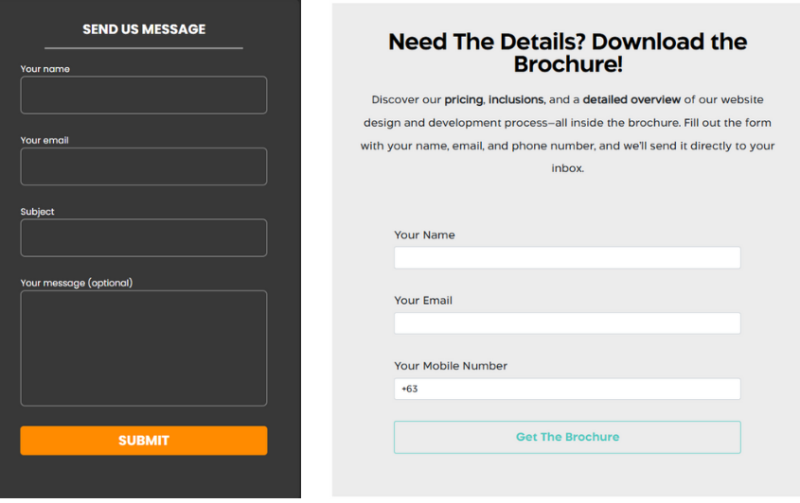Select the "Your message (optional)" text area

point(143,348)
